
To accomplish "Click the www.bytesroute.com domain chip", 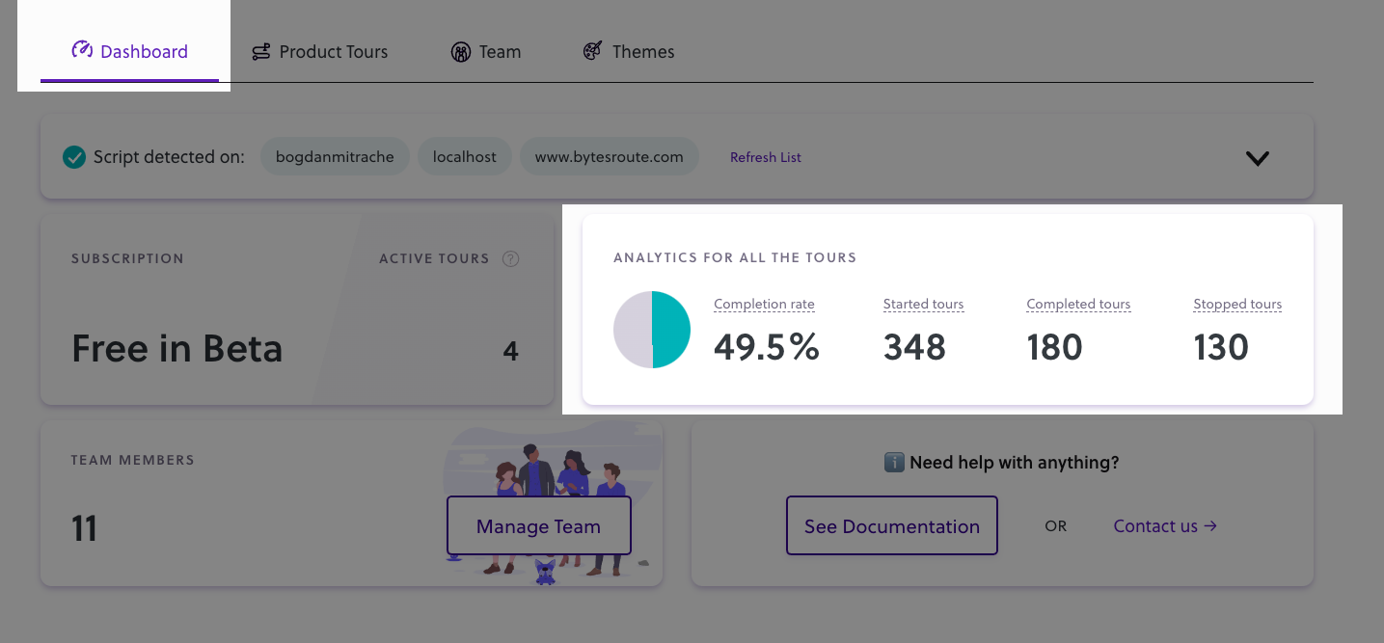I will click(609, 157).
